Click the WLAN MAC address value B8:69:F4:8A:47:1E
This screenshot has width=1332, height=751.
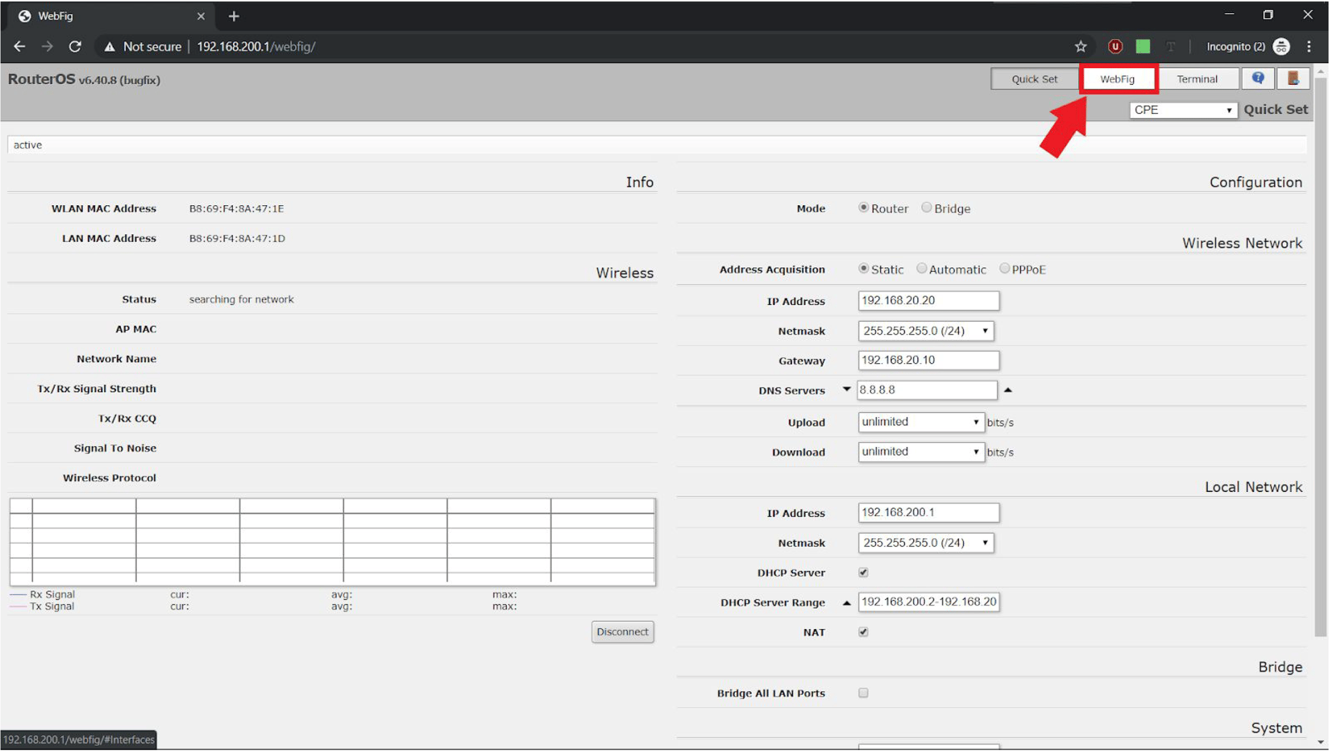pos(236,209)
